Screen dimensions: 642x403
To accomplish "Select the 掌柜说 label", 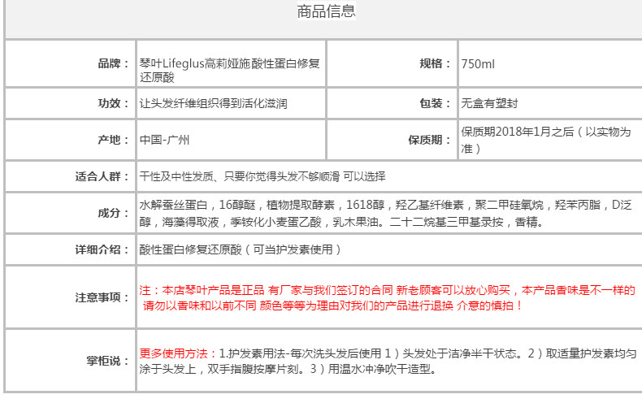I will click(x=107, y=361).
